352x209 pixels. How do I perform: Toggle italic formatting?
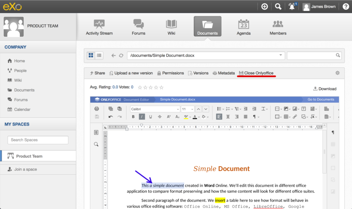[x=142, y=117]
